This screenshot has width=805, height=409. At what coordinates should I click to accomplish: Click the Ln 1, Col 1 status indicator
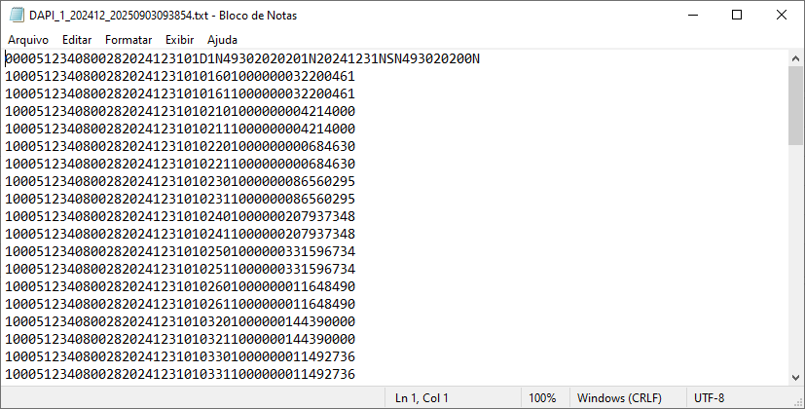pyautogui.click(x=421, y=398)
